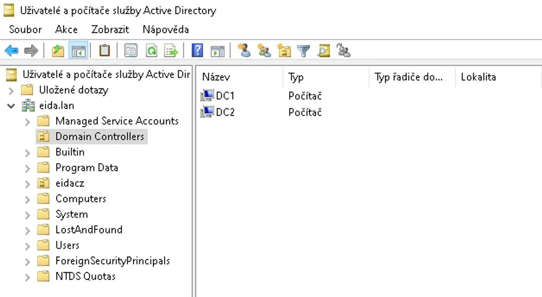This screenshot has height=297, width=542.
Task: Expand the Uložené dotazy node
Action: pyautogui.click(x=12, y=91)
